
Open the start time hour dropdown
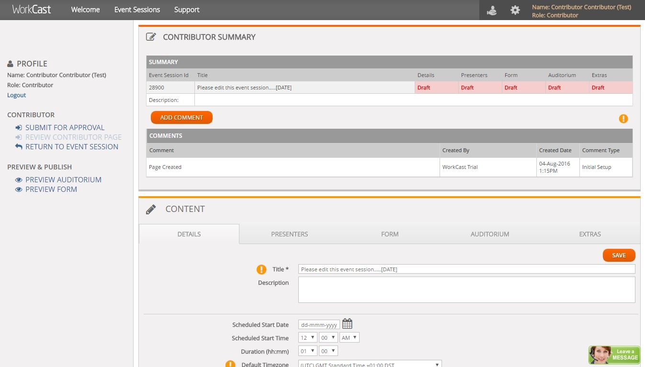coord(307,338)
